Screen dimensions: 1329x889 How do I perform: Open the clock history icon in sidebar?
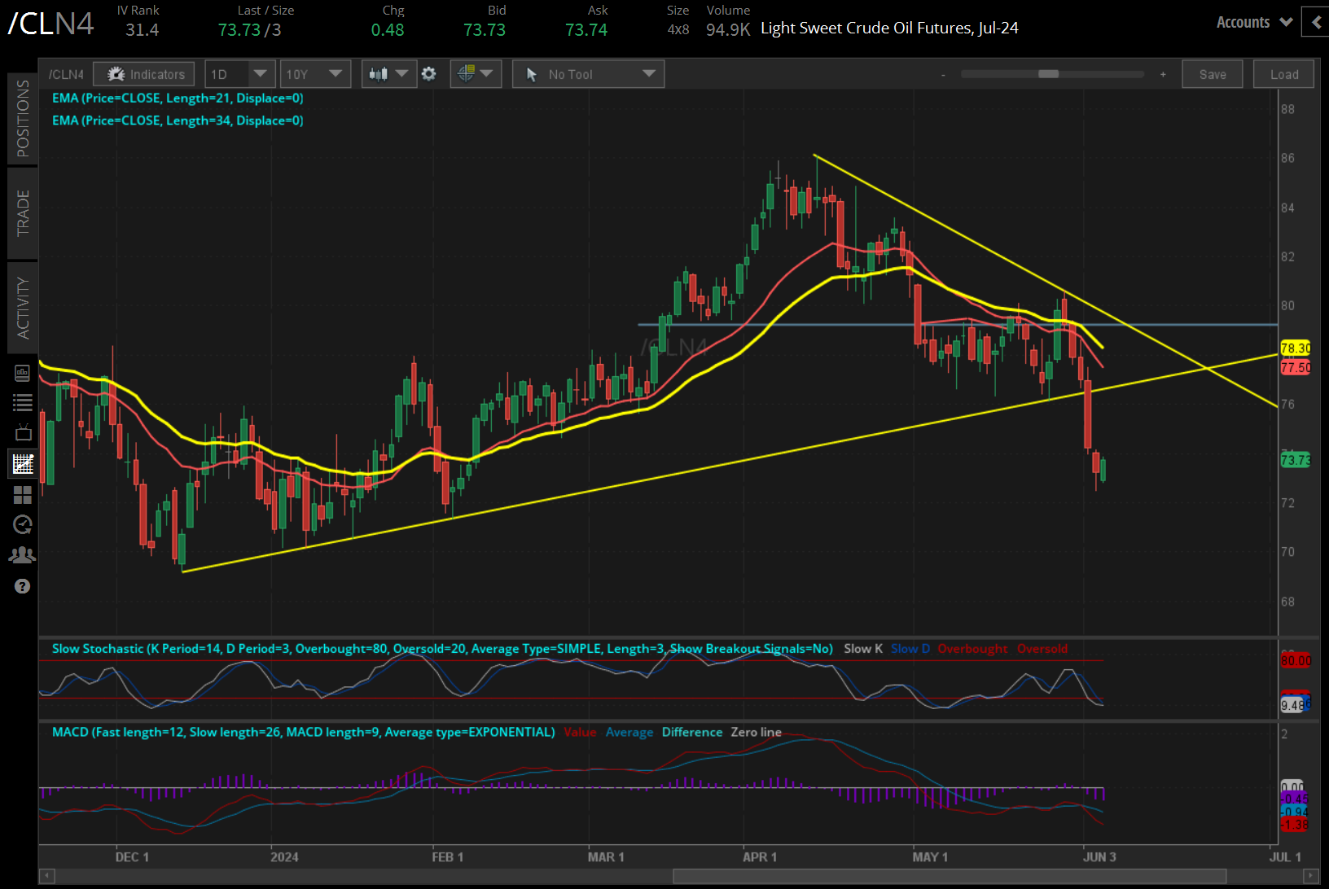[23, 524]
